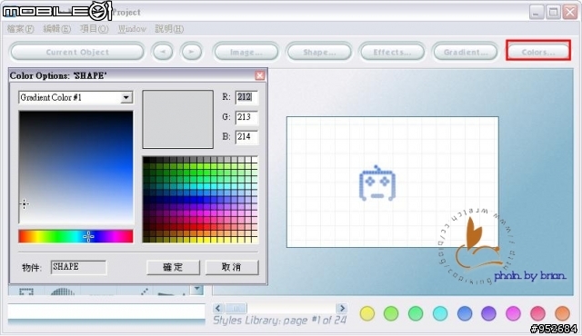Expand the Gradient Color #1 dropdown
This screenshot has width=582, height=336.
point(126,97)
